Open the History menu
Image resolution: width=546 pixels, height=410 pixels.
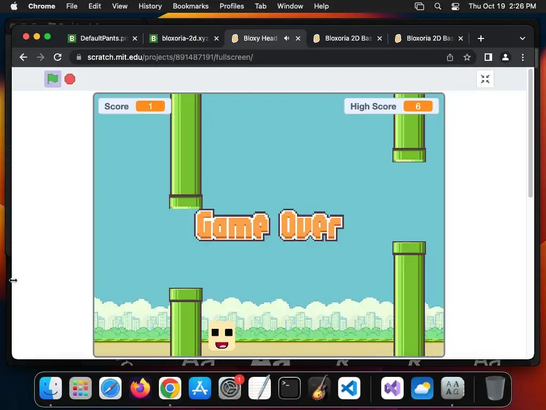point(150,6)
